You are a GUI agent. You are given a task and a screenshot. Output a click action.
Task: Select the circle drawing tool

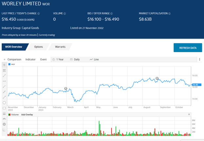(4, 103)
